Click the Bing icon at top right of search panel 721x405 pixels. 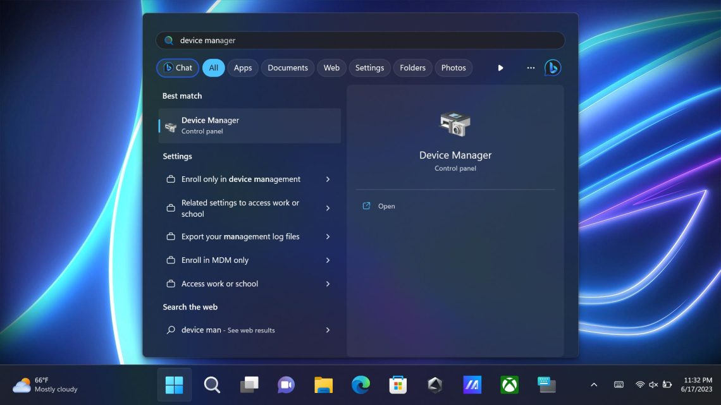(x=552, y=68)
